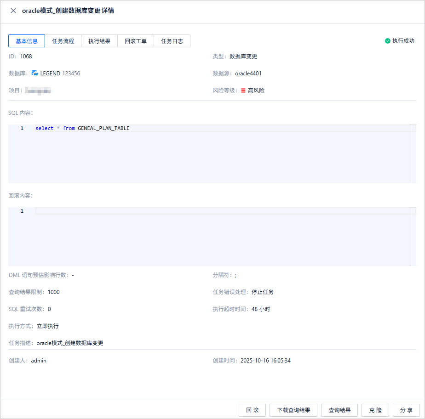Click line number 1 in rollback editor
Viewport: 425px width, 419px height.
click(x=22, y=211)
